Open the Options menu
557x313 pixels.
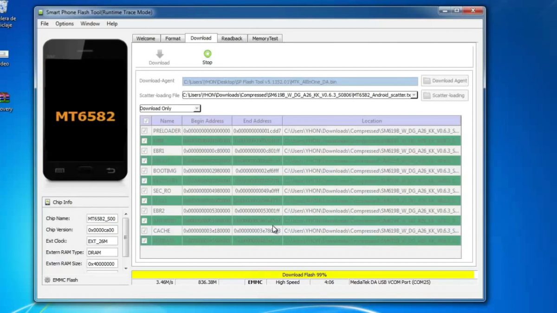[64, 23]
